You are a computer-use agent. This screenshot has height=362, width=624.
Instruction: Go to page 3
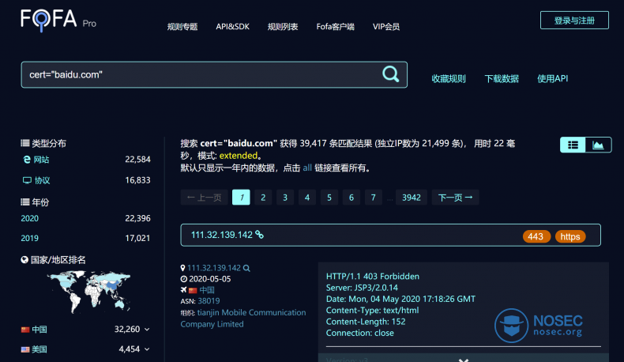point(285,197)
